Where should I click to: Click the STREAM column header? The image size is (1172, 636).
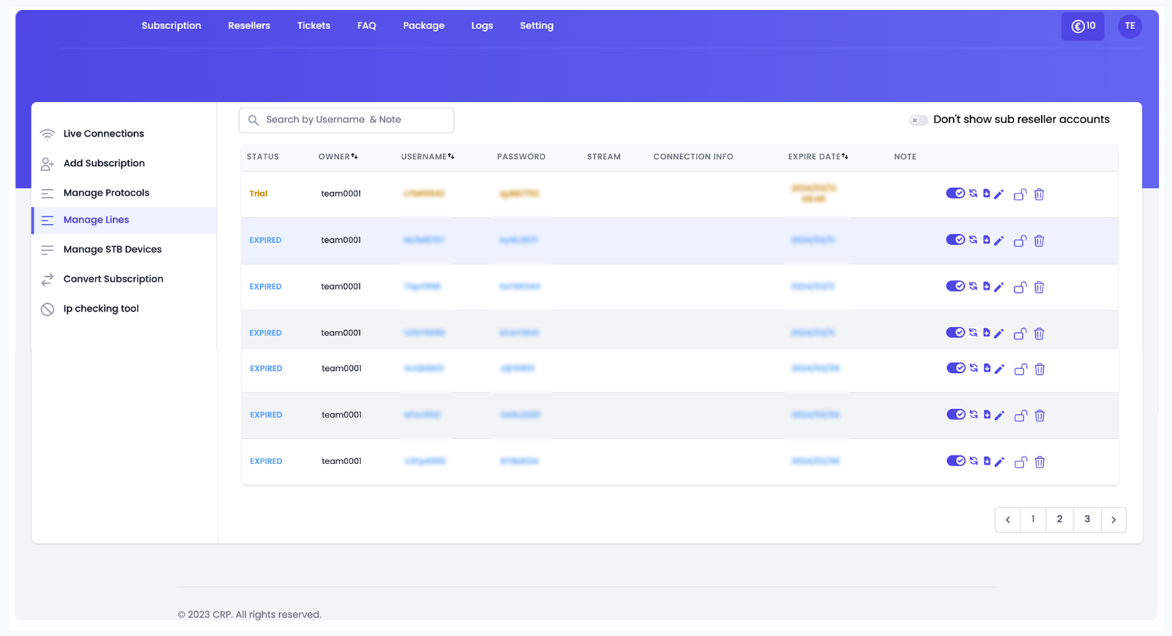pos(604,156)
